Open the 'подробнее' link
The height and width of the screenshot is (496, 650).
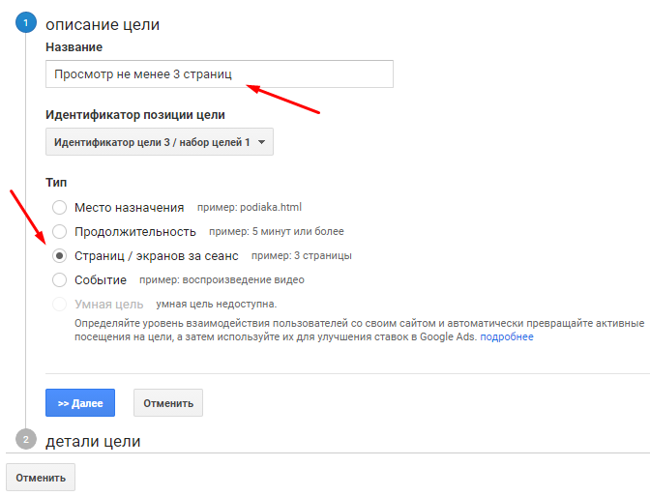507,337
